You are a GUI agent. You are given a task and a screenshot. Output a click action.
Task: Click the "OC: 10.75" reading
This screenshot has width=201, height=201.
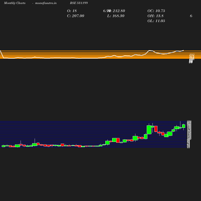(x=156, y=11)
